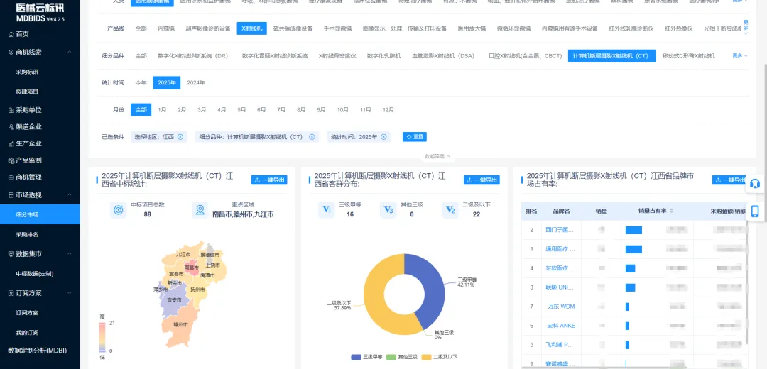Sort by 销量占有率 column arrows
The width and height of the screenshot is (767, 369).
(x=672, y=211)
